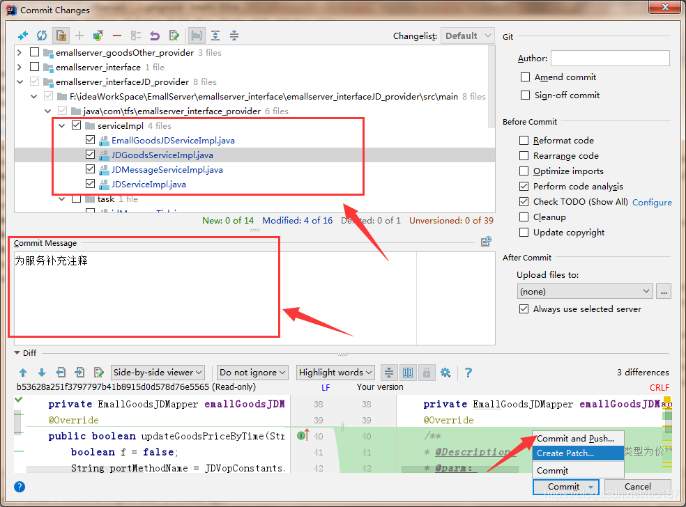
Task: Toggle Synchronize Scrolling icon
Action: coord(408,373)
